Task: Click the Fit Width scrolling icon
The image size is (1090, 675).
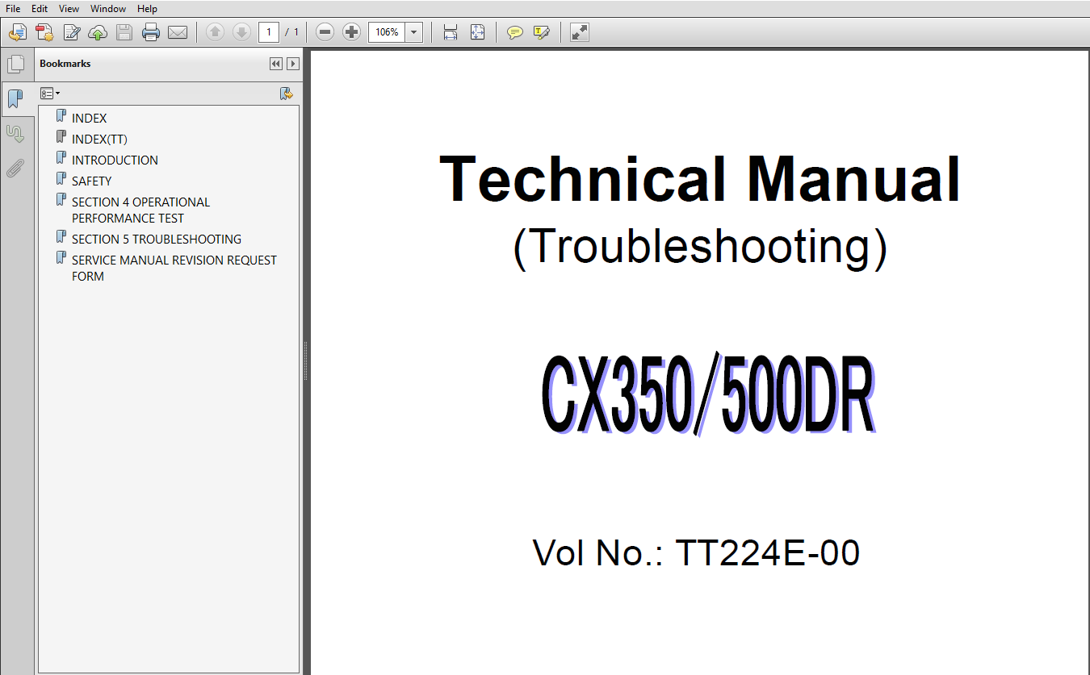Action: (451, 32)
